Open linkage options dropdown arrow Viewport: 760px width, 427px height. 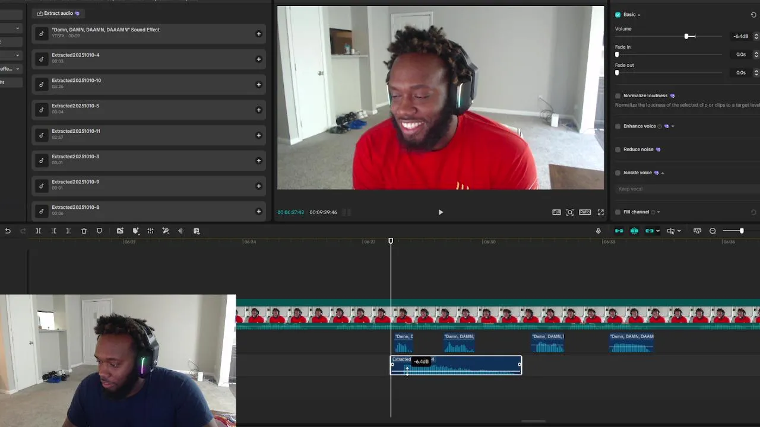pos(657,231)
